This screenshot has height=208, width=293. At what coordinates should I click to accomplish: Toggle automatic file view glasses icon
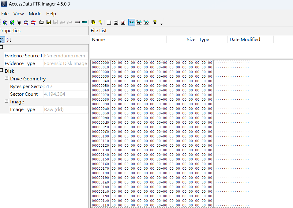tap(132, 22)
